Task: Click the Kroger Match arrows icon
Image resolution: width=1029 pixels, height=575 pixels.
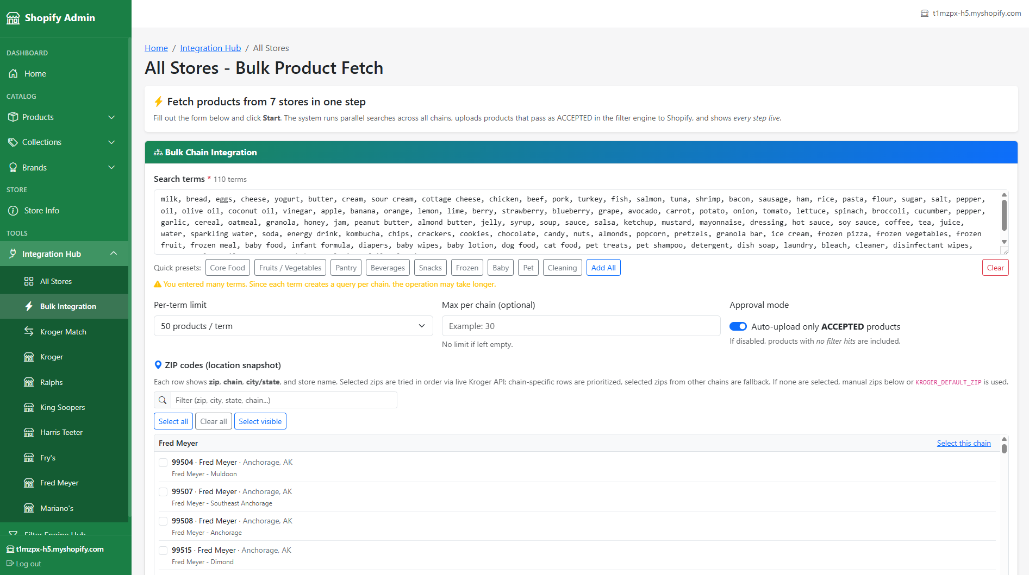Action: (x=29, y=332)
